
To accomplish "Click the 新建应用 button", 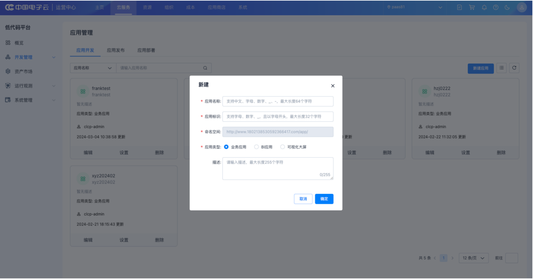I will click(x=481, y=68).
